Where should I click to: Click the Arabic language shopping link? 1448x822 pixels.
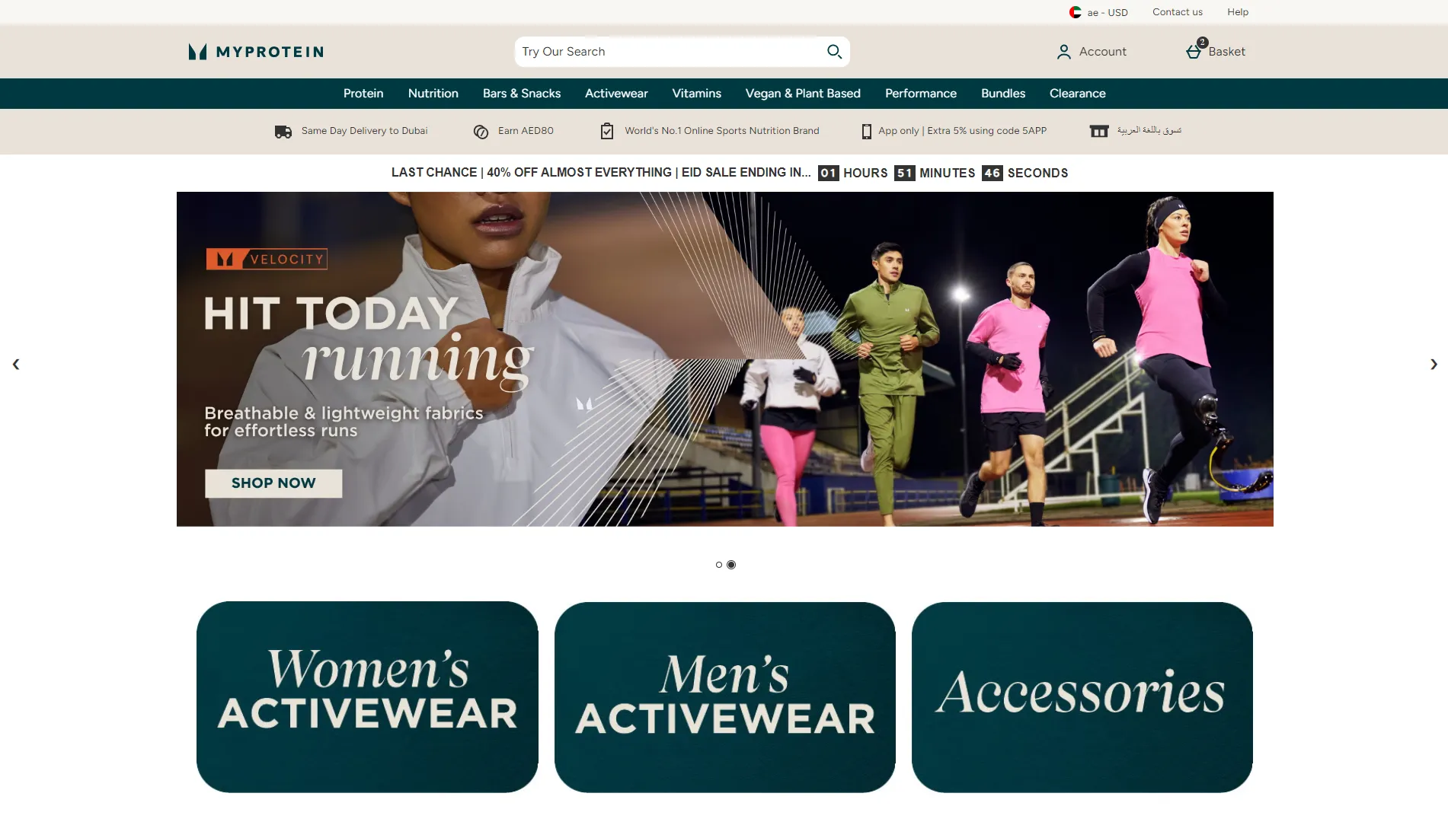pos(1149,131)
